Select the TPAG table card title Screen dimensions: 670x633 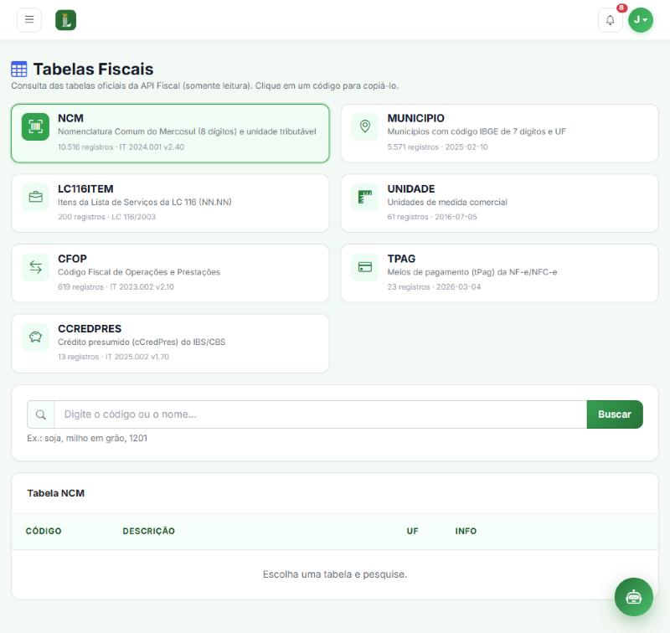coord(401,259)
